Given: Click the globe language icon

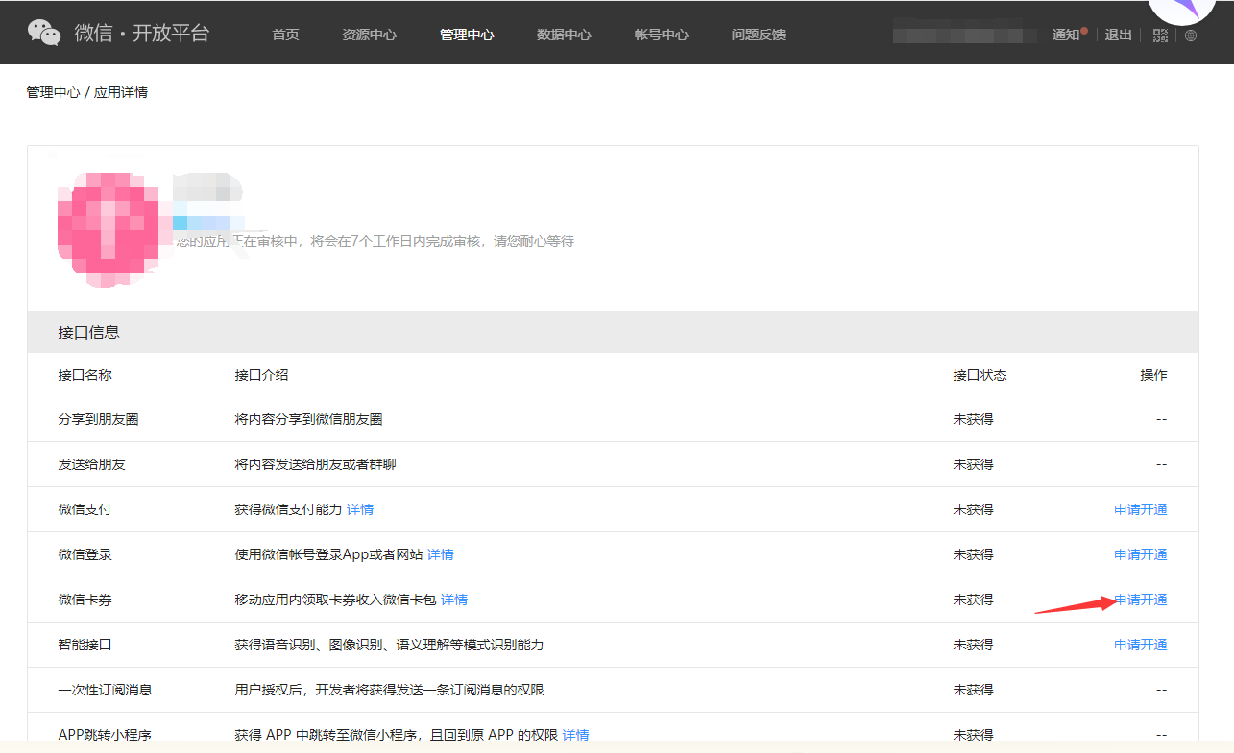Looking at the screenshot, I should point(1191,35).
